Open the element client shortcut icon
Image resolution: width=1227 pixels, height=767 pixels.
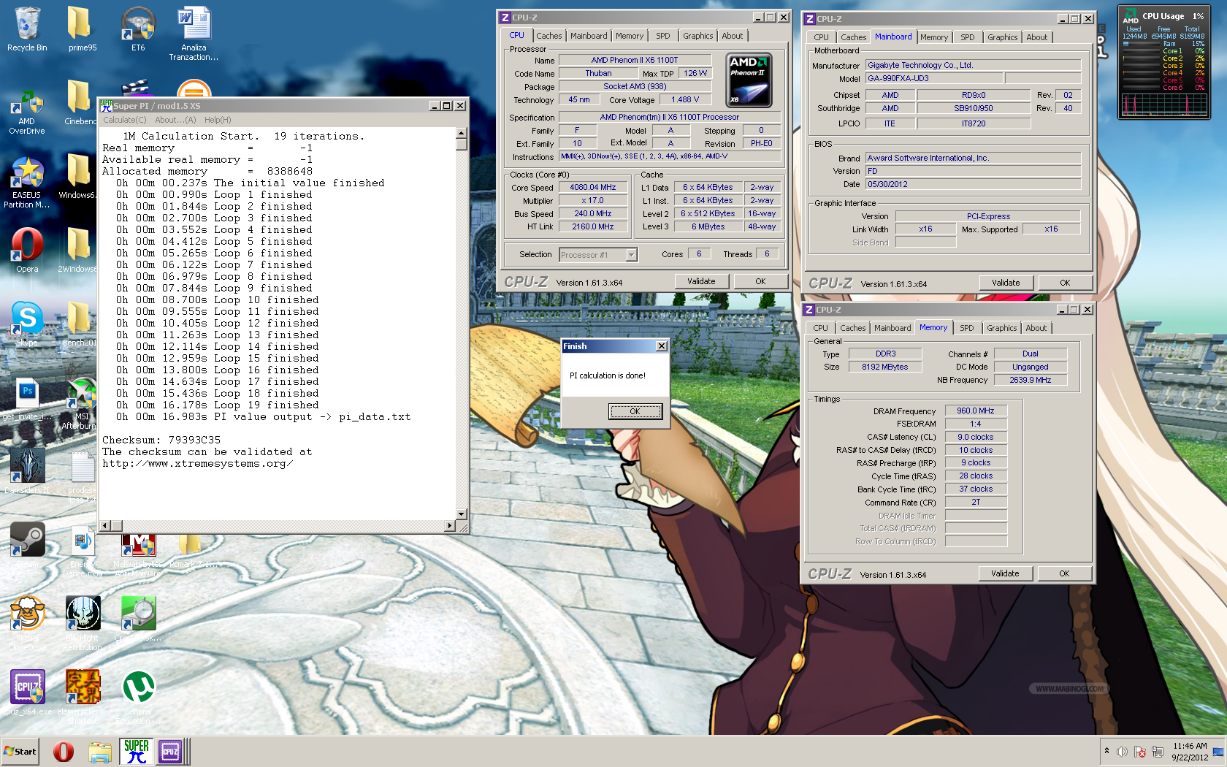pyautogui.click(x=83, y=697)
